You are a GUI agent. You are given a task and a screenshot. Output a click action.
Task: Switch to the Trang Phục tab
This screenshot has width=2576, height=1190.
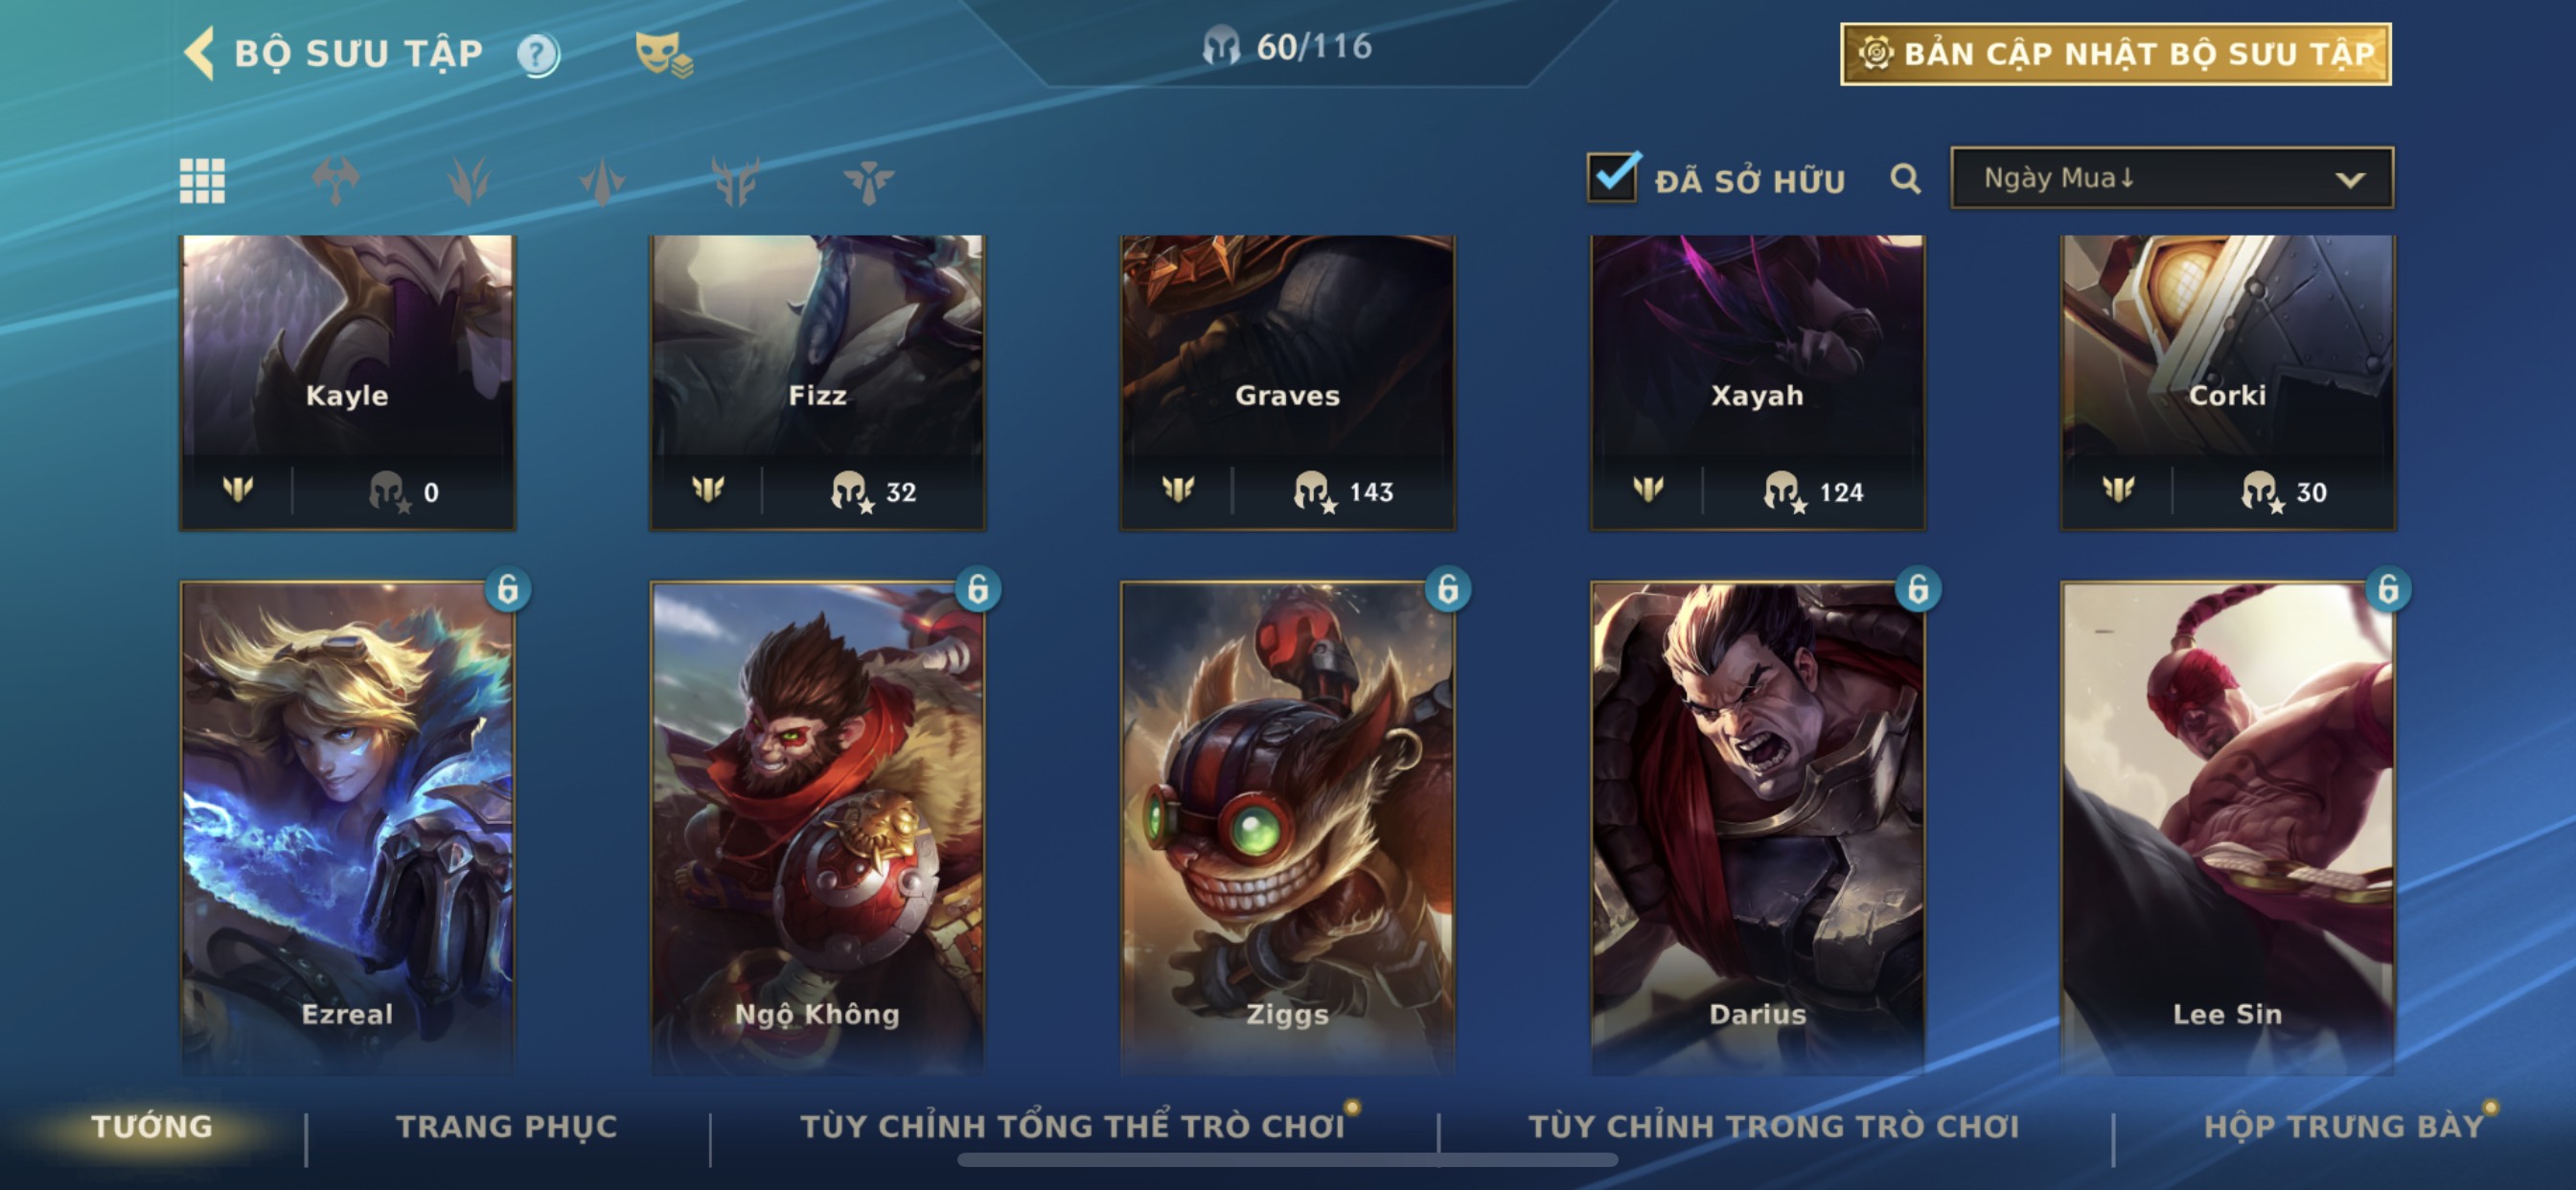(507, 1127)
